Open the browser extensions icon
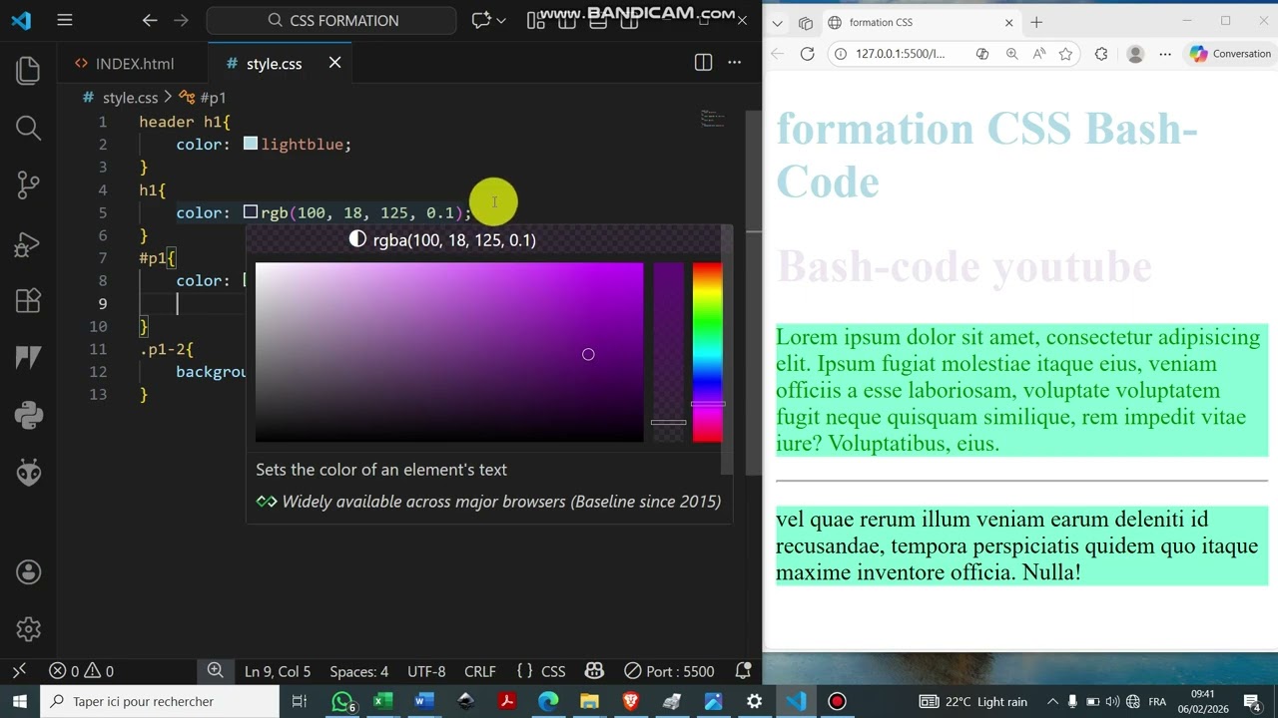1278x718 pixels. coord(1101,54)
